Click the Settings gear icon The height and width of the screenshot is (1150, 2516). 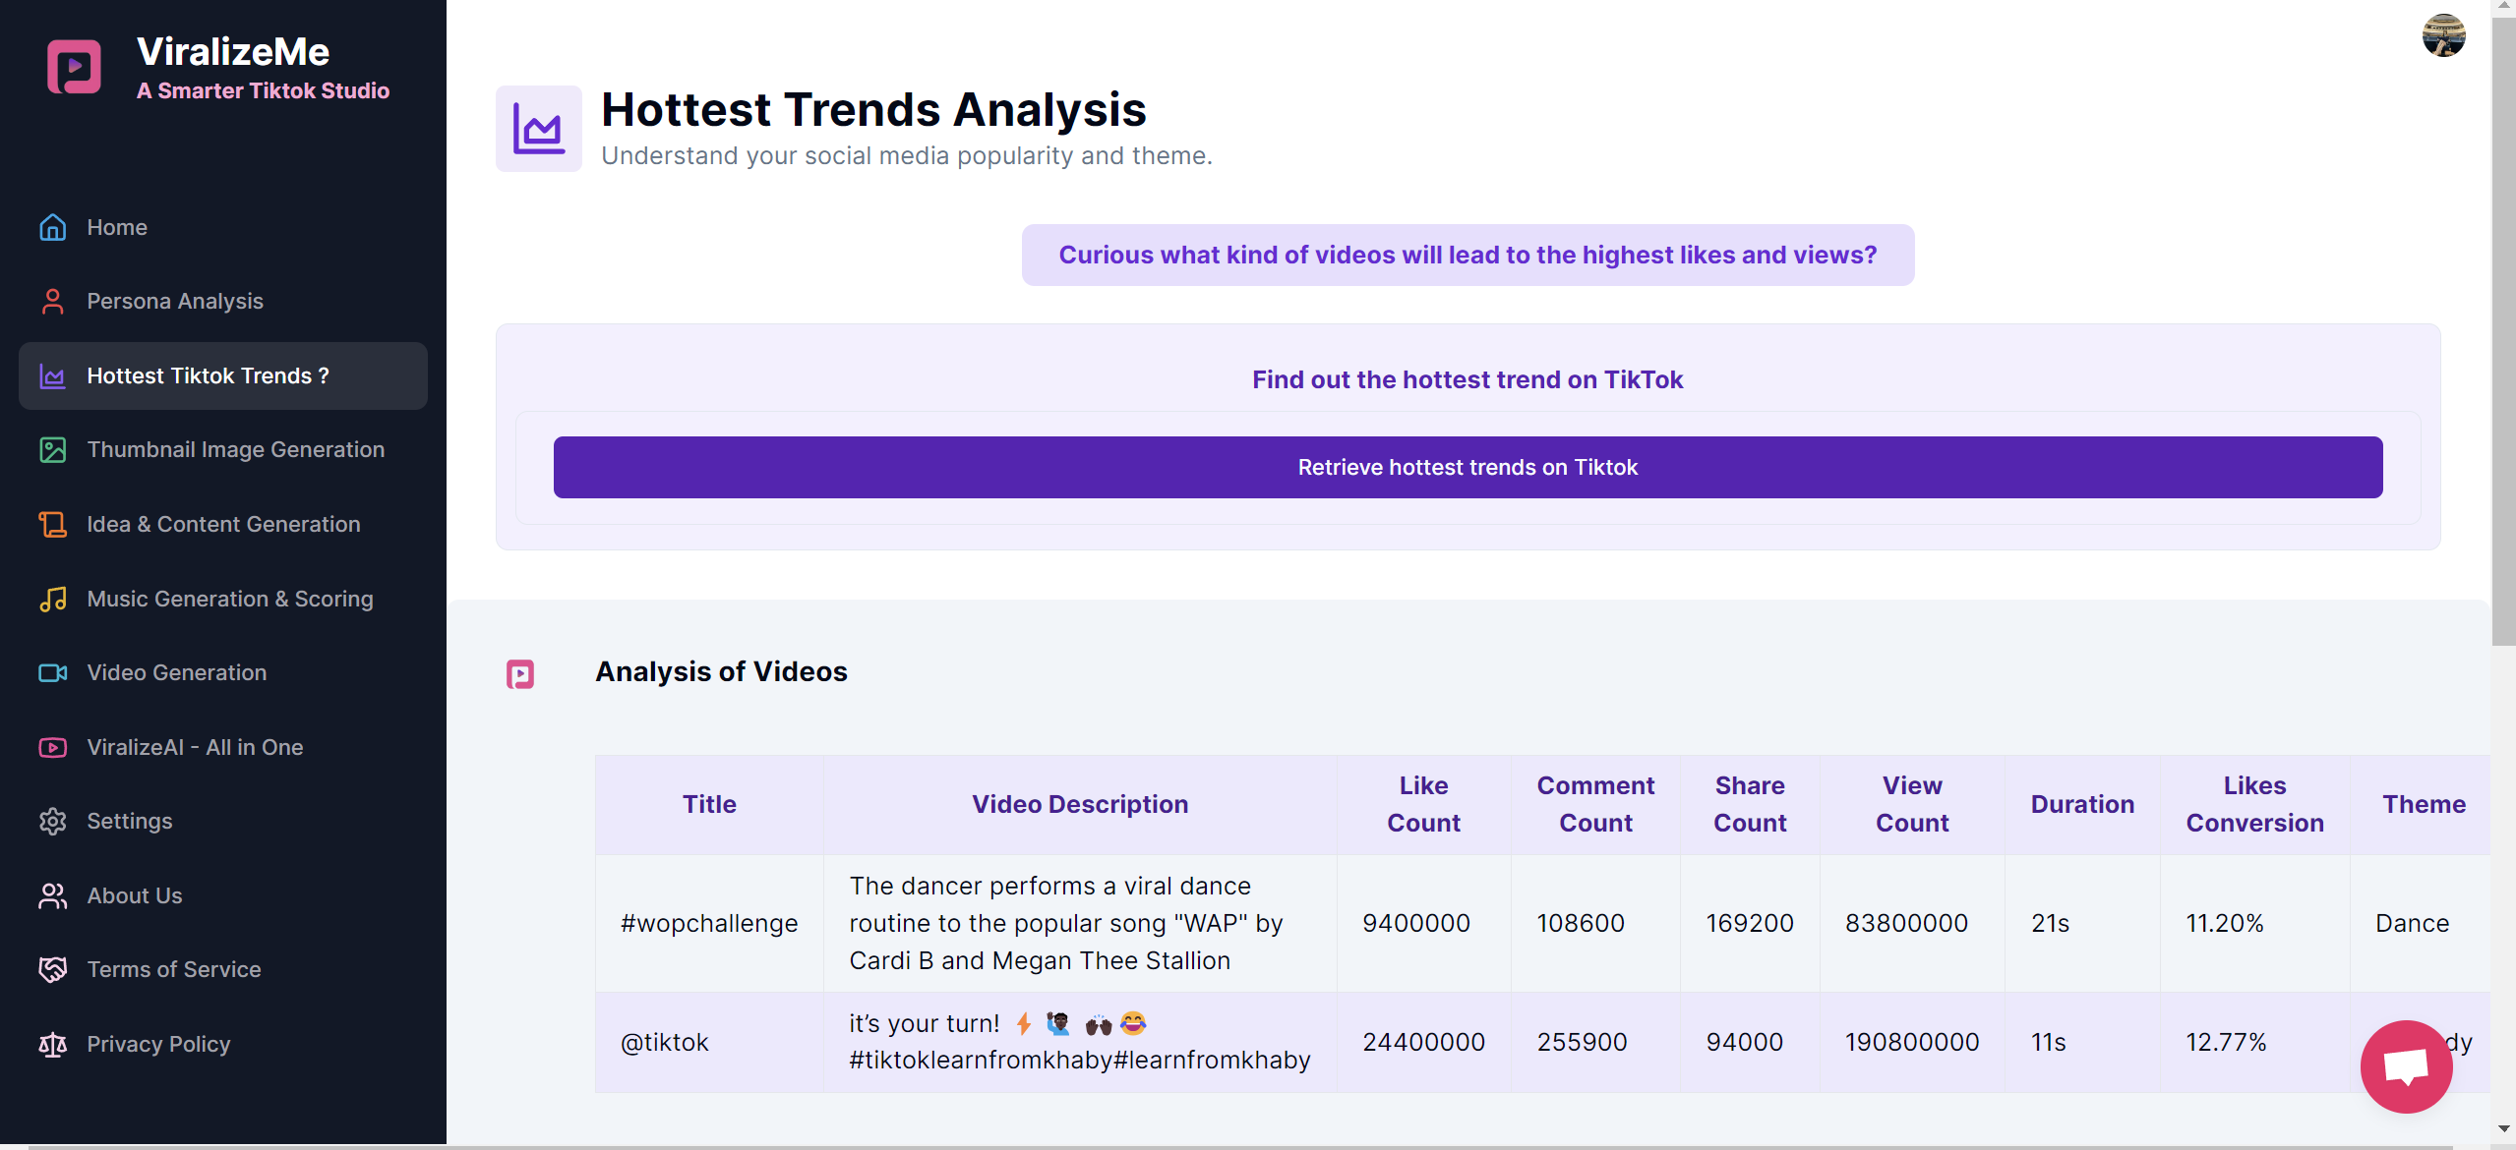click(52, 821)
